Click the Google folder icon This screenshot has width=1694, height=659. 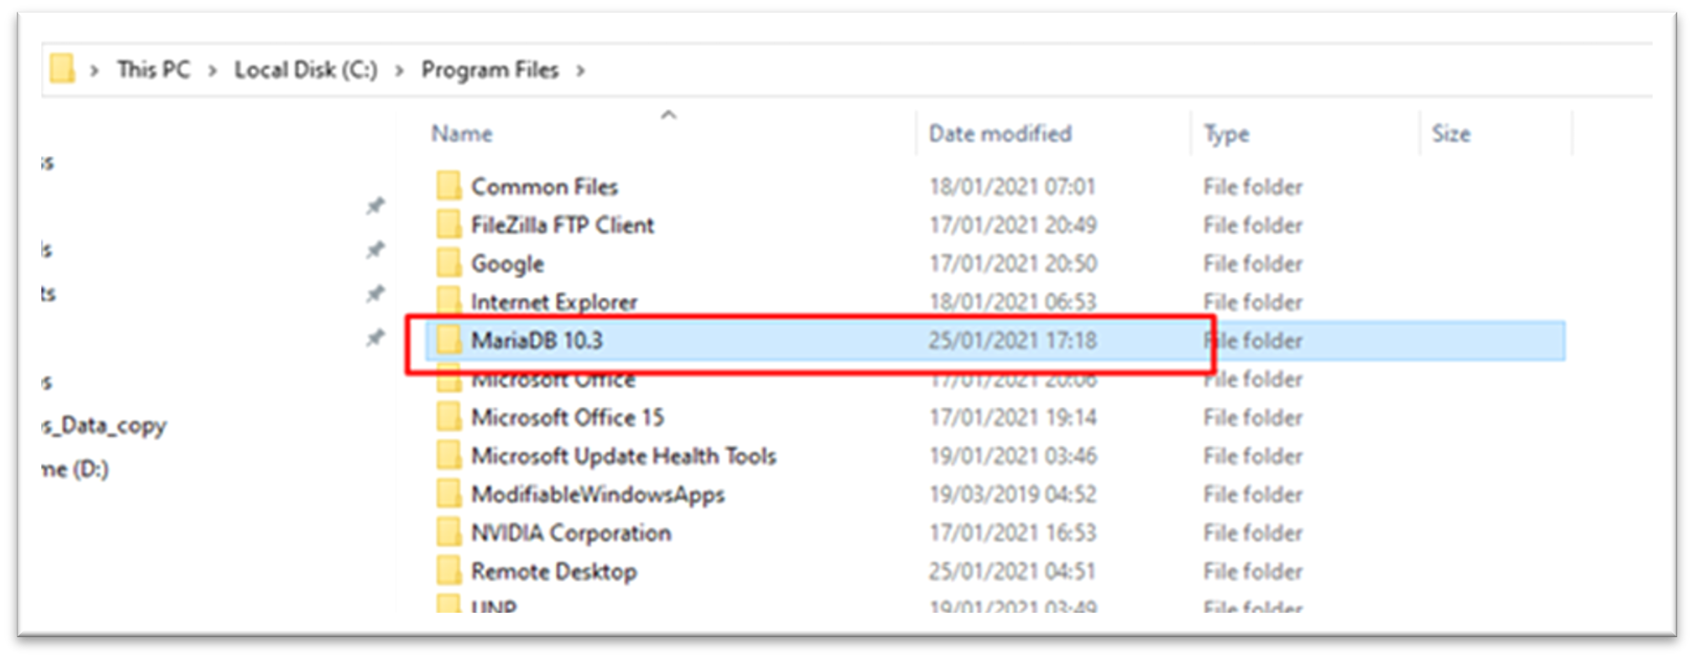click(448, 263)
